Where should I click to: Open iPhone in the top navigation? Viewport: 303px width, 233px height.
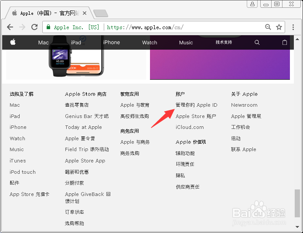click(112, 43)
